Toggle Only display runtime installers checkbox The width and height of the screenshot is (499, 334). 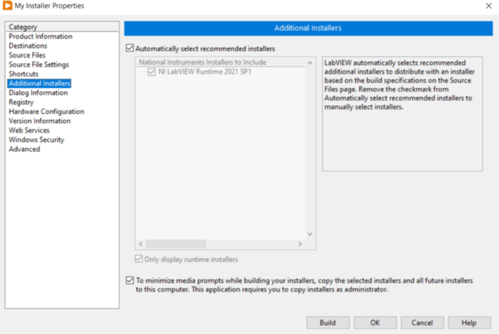[139, 259]
